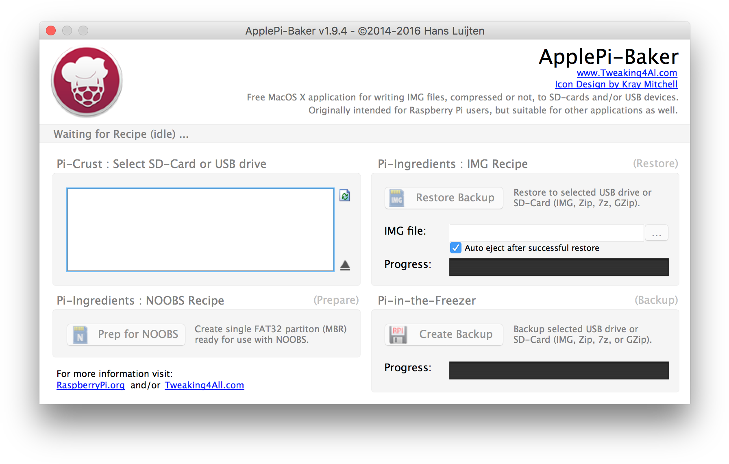Click the backup Progress bar

click(x=559, y=370)
